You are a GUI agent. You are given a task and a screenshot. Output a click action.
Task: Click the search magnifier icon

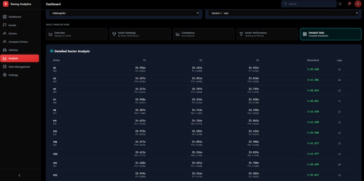coord(285,4)
